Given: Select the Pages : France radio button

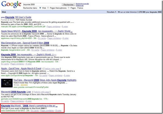Looking at the screenshot, I should point(69,8).
